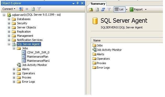Select Alerts in the Summary list
Viewport: 165px width, 97px height.
pyautogui.click(x=100, y=54)
